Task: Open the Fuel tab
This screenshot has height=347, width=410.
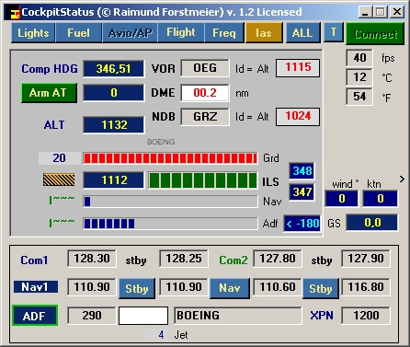Action: click(x=78, y=33)
